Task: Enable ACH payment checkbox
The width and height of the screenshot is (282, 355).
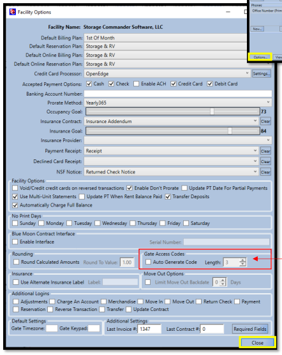Action: [136, 83]
